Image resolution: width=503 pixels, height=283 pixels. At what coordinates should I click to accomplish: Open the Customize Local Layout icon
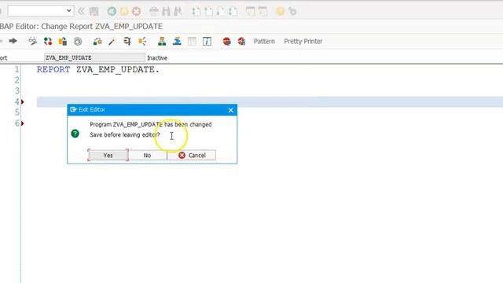pos(292,12)
